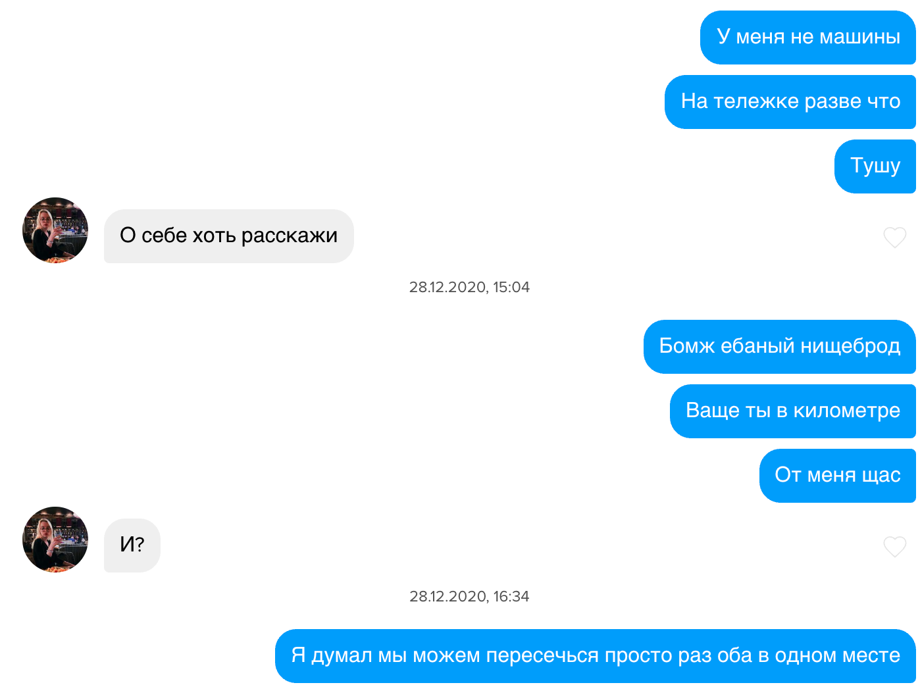Like the message 'О себе хоть расскажи'
The width and height of the screenshot is (920, 687).
[x=894, y=237]
